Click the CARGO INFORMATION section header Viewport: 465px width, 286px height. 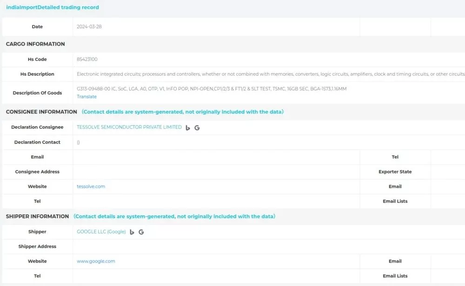click(35, 44)
